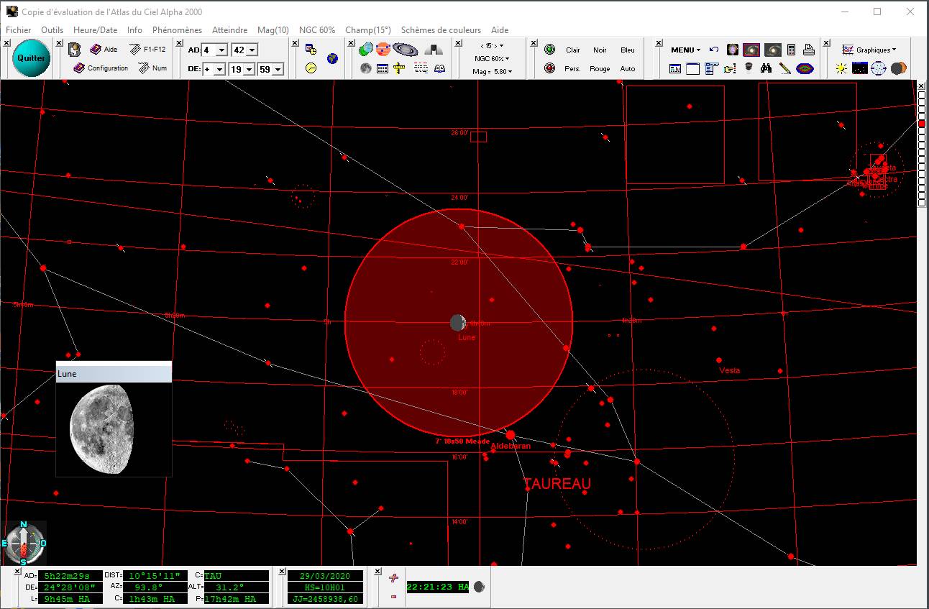Click the Saturn planet icon
The height and width of the screenshot is (609, 929).
click(405, 50)
